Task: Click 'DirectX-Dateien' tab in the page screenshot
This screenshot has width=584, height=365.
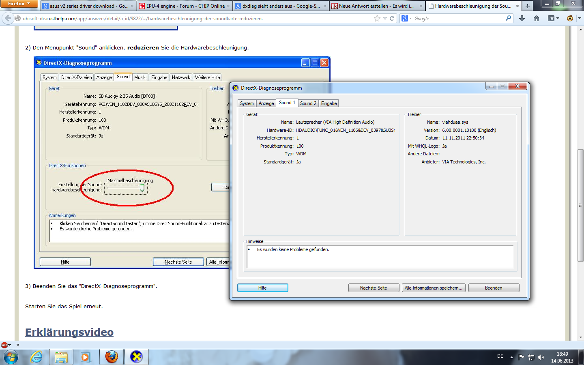Action: [x=76, y=77]
